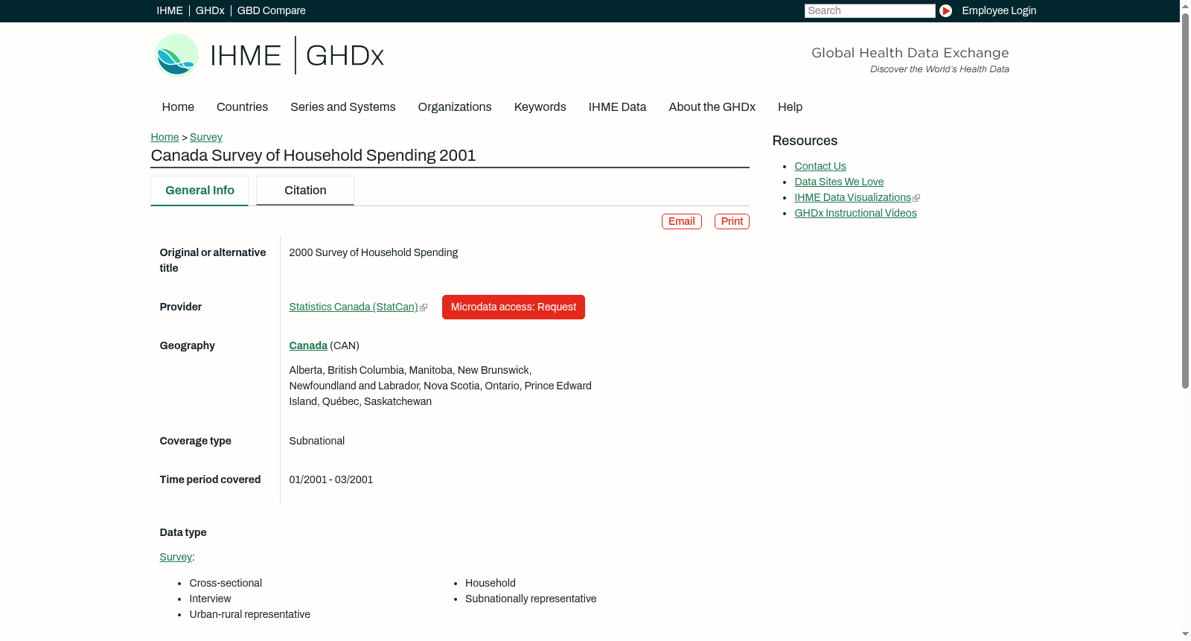
Task: Open the Countries menu
Action: [x=242, y=107]
